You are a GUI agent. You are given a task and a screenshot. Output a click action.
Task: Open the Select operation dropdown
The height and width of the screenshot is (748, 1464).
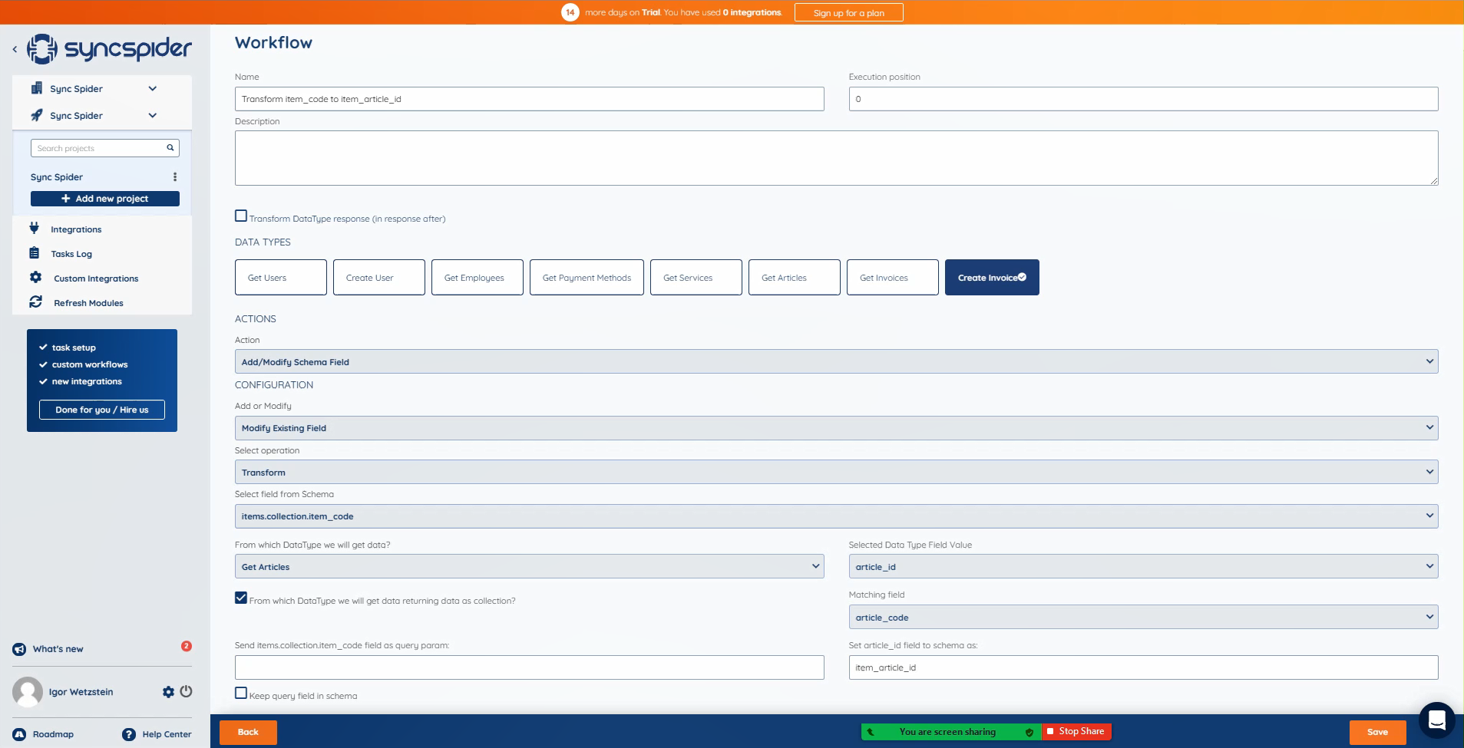point(836,472)
